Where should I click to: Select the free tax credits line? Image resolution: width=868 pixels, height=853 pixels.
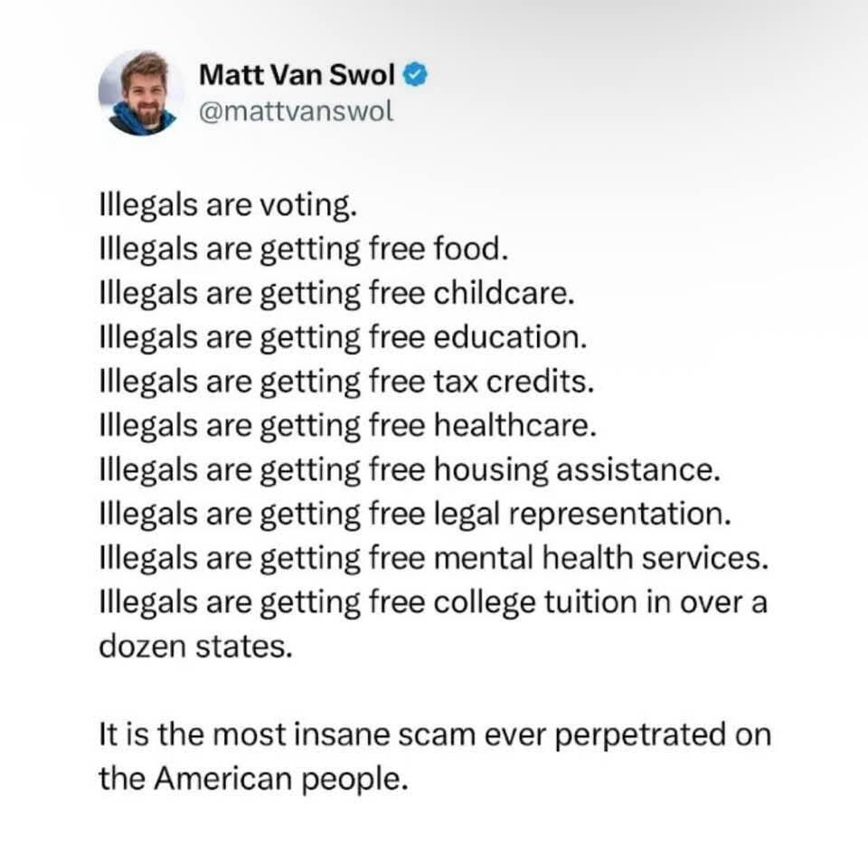coord(346,382)
